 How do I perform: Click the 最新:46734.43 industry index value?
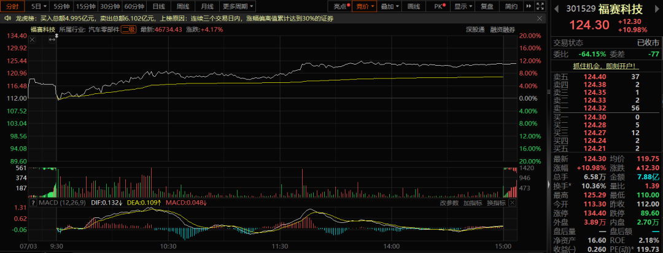161,29
